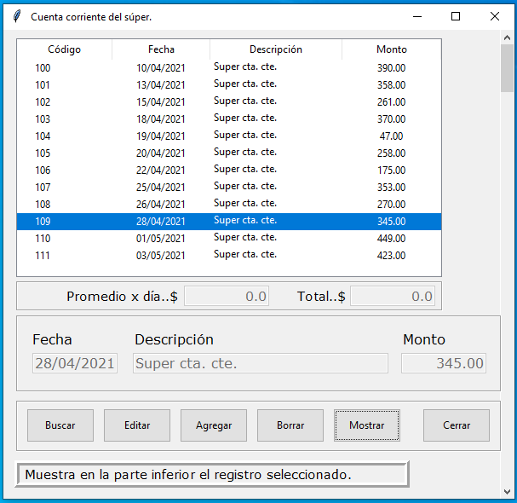Click the scrollbar down arrow

(507, 492)
